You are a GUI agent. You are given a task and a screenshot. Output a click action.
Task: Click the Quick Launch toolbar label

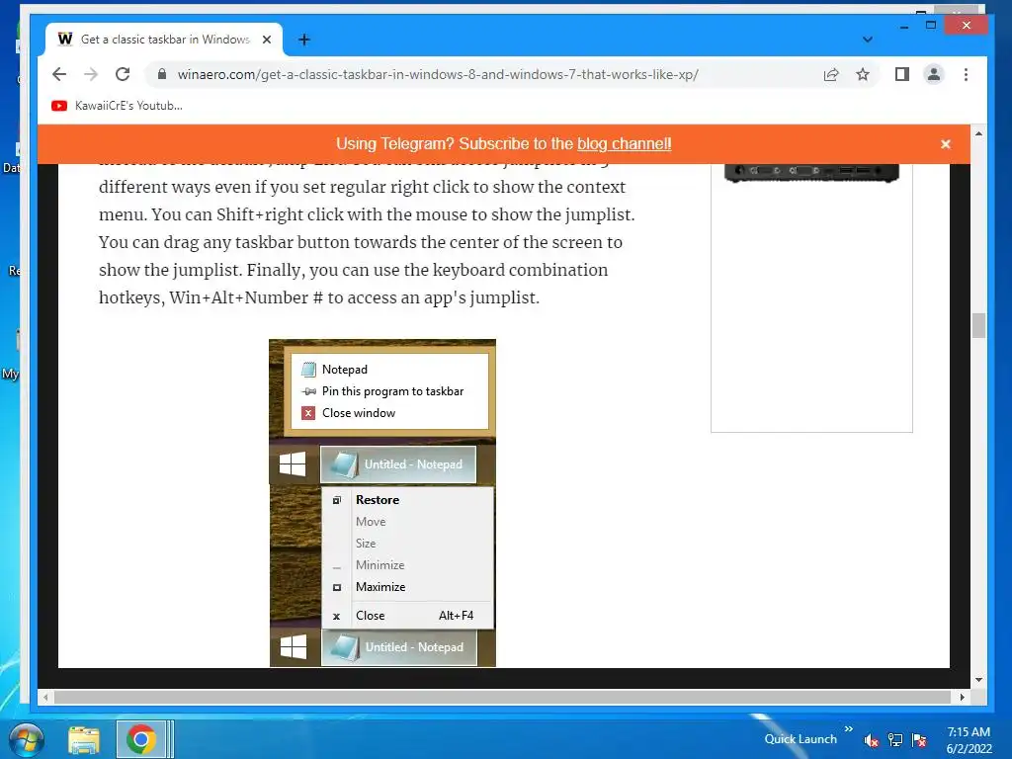coord(801,739)
